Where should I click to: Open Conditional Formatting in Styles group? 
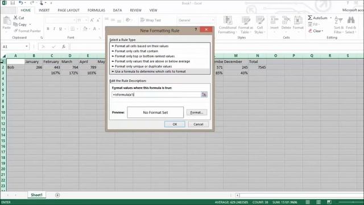227,25
